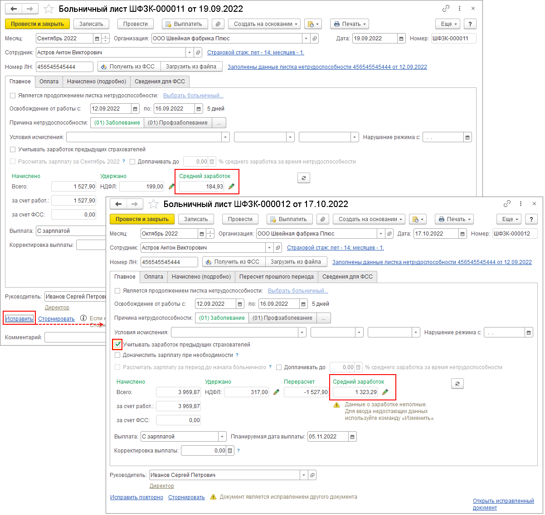This screenshot has height=515, width=545.
Task: Star sick leave ШФЗК-000011 as favorite
Action: (49, 9)
